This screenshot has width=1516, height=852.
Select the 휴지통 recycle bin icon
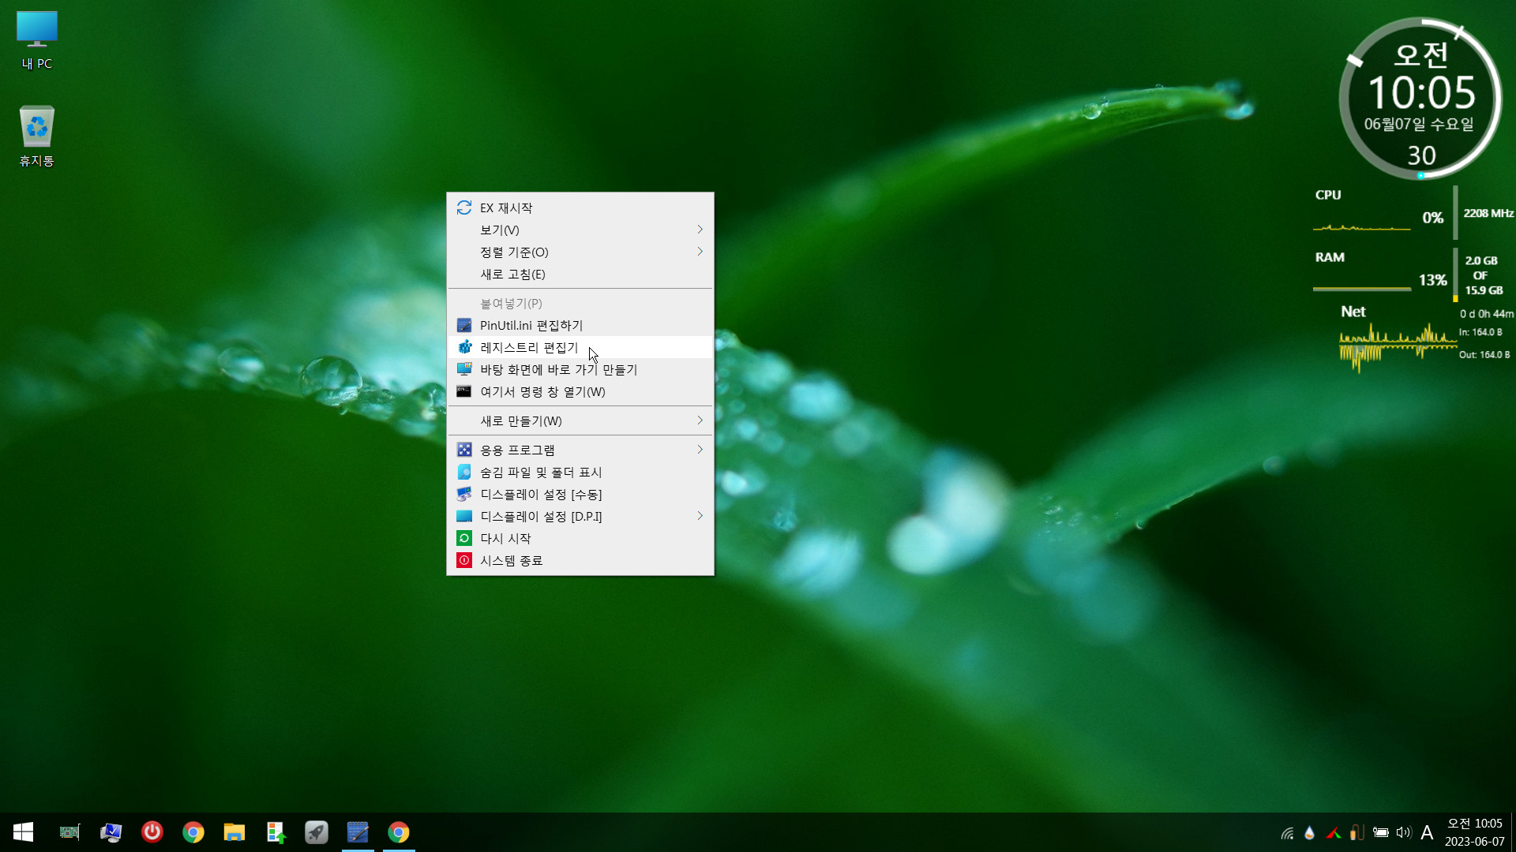[x=37, y=136]
